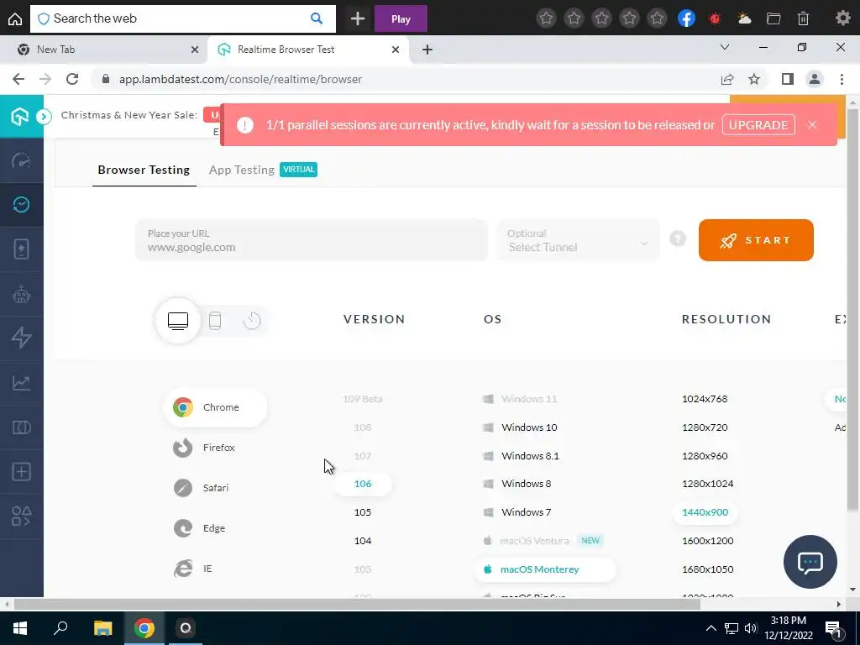The image size is (860, 645).
Task: Open the integrations shapes icon
Action: [x=21, y=517]
